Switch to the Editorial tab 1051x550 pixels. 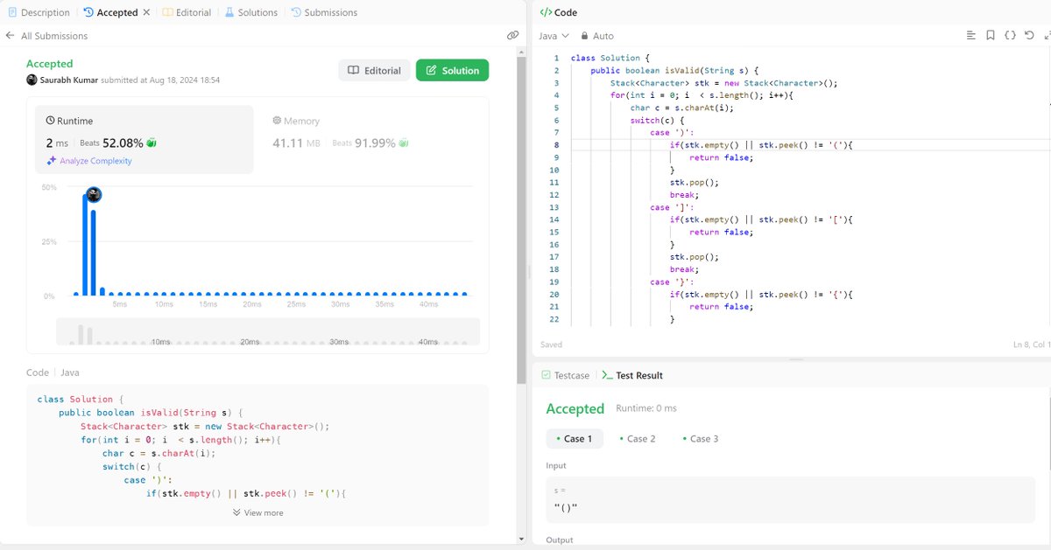coord(186,11)
